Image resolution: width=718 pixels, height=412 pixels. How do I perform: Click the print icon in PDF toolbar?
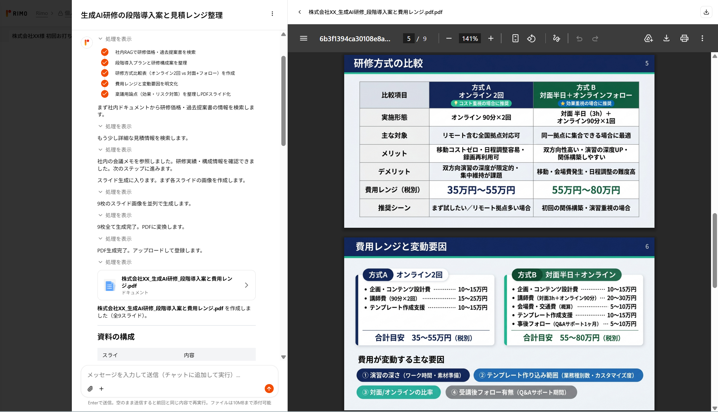tap(684, 39)
